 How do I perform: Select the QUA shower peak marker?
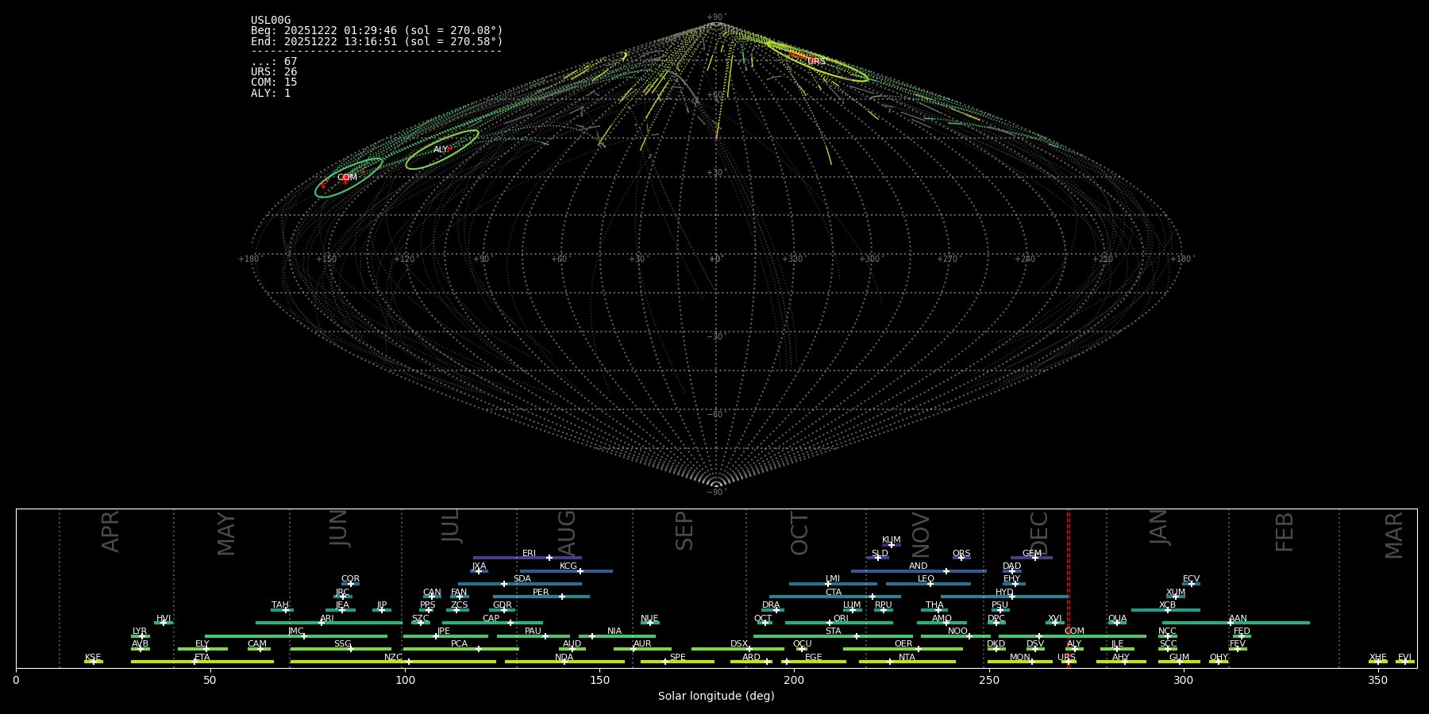click(1116, 623)
